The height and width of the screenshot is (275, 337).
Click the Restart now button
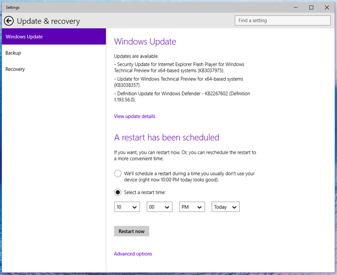coord(131,231)
